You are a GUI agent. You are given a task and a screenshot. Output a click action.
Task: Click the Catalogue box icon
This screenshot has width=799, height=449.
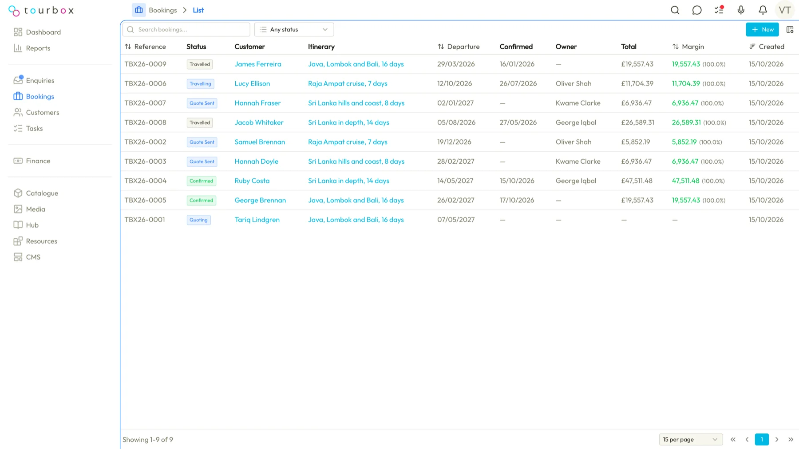coord(18,193)
